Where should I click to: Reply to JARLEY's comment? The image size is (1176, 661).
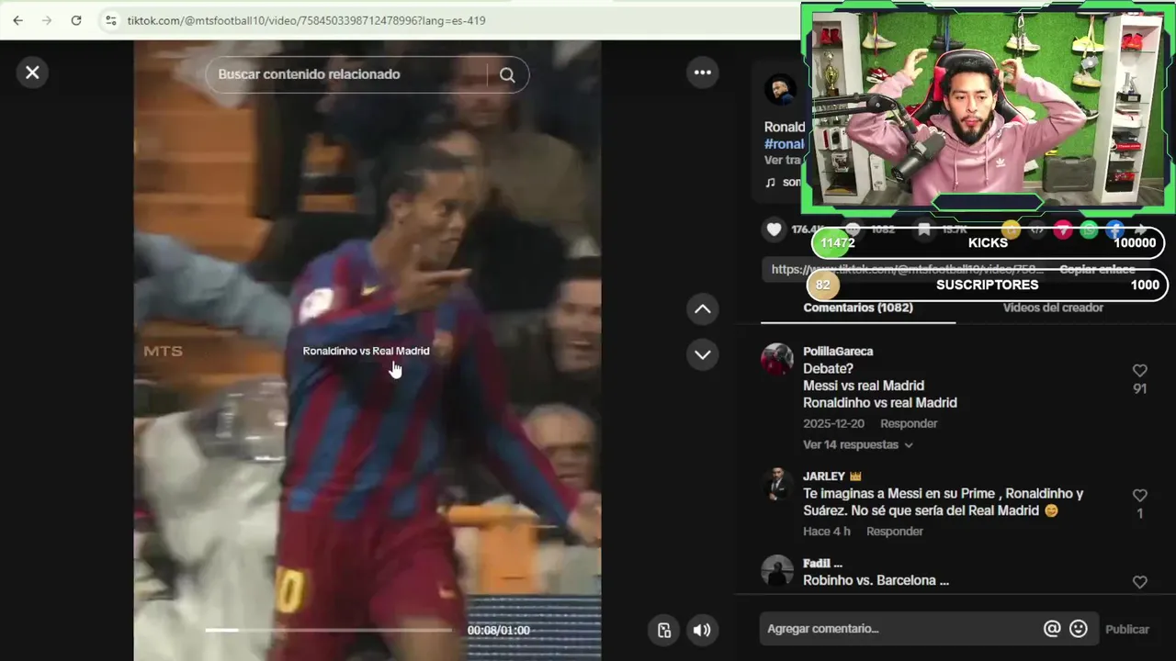pos(895,532)
